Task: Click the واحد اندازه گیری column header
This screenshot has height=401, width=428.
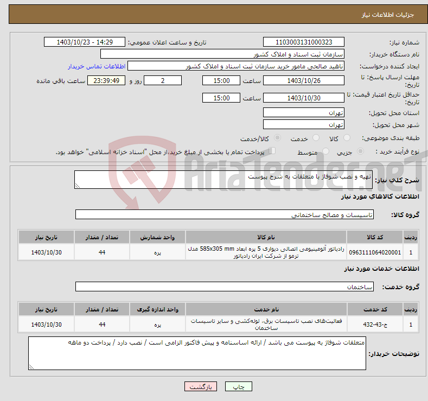Action: [157, 309]
